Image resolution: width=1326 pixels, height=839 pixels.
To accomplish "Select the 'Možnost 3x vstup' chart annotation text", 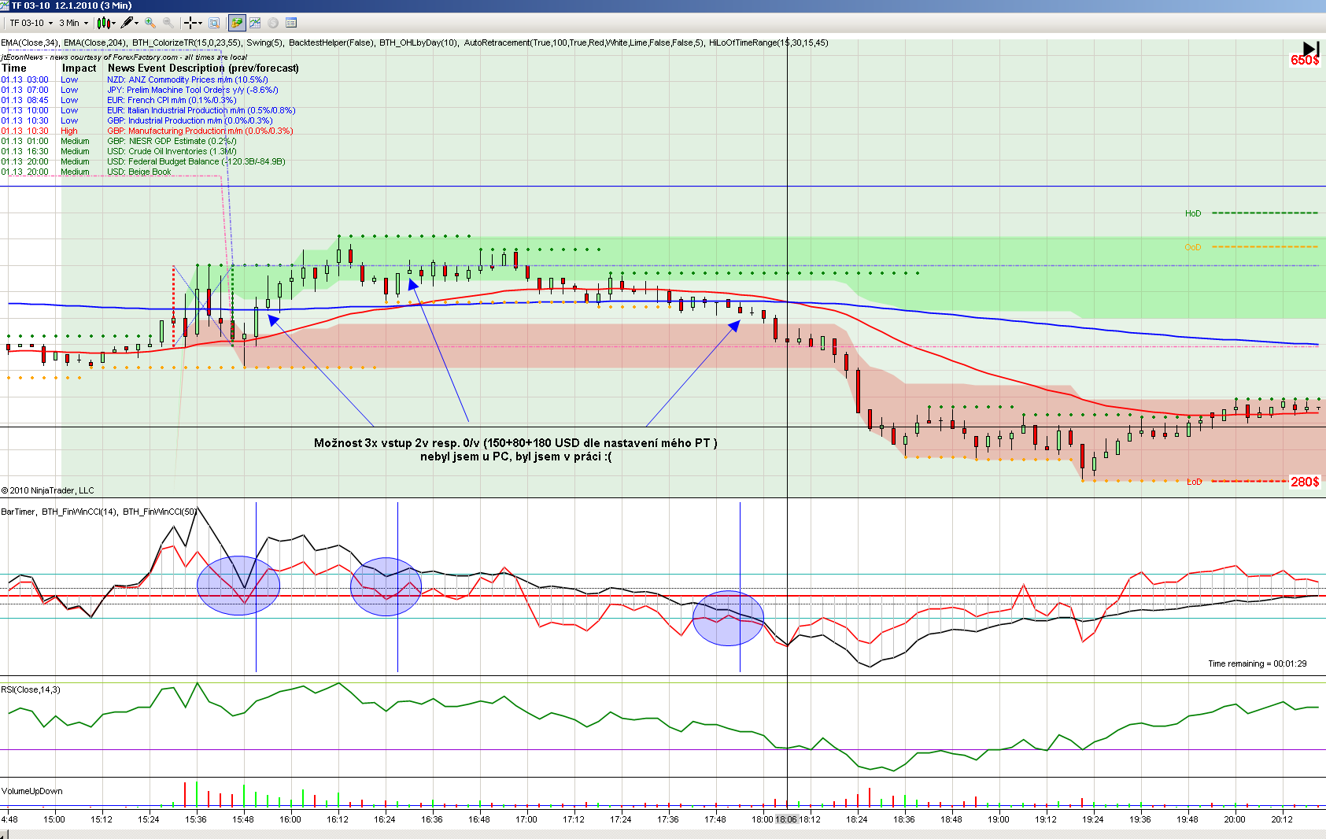I will 515,449.
